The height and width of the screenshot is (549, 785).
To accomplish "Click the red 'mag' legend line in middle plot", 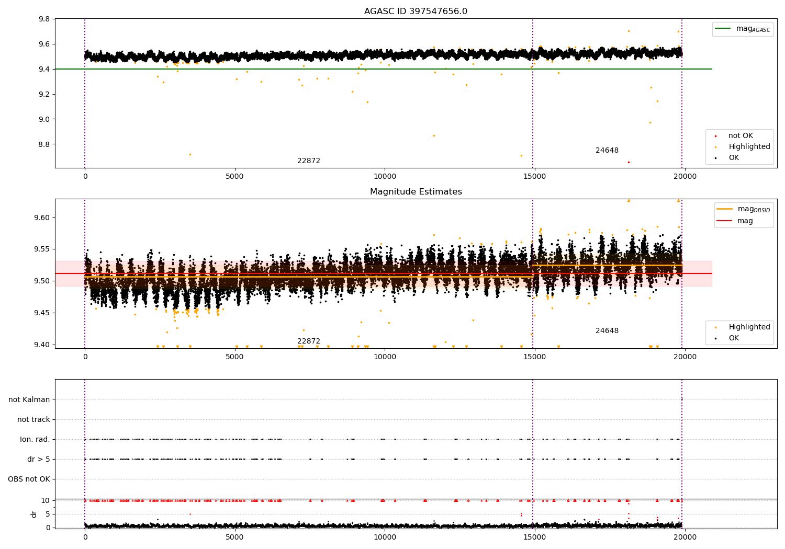I will click(x=725, y=221).
